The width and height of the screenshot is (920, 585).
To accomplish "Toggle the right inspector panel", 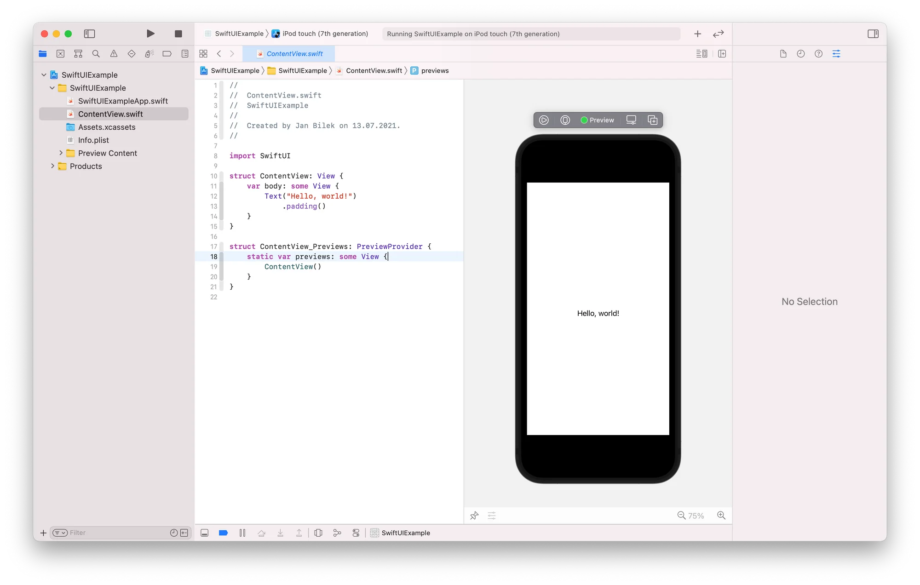I will [872, 34].
